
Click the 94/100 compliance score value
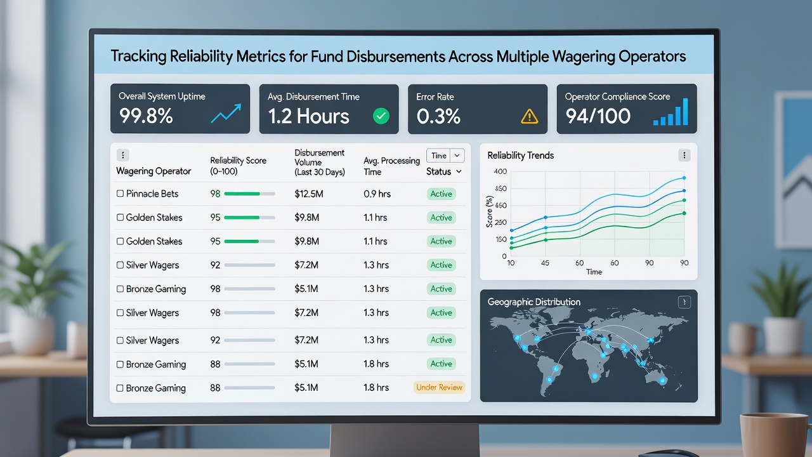pyautogui.click(x=598, y=116)
